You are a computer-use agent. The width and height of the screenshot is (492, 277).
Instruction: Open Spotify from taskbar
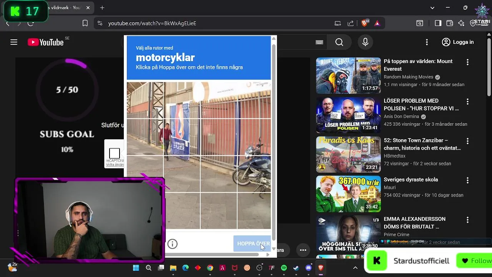point(284,268)
